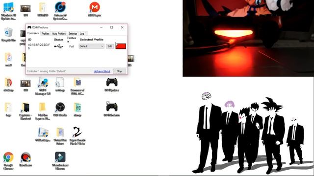Open the black folder Capture shortcut
The height and width of the screenshot is (176, 314).
coord(26,111)
